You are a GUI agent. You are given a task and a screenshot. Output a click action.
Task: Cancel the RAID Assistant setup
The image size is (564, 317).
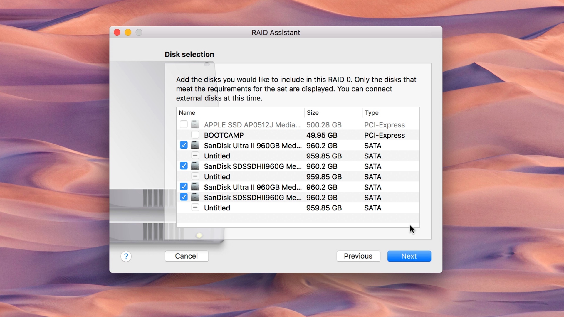click(x=187, y=256)
